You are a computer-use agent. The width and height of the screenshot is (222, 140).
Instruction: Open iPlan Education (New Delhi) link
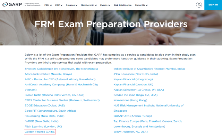tap(136, 74)
